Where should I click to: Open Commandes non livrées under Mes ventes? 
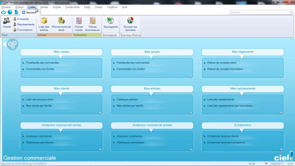tap(40, 69)
